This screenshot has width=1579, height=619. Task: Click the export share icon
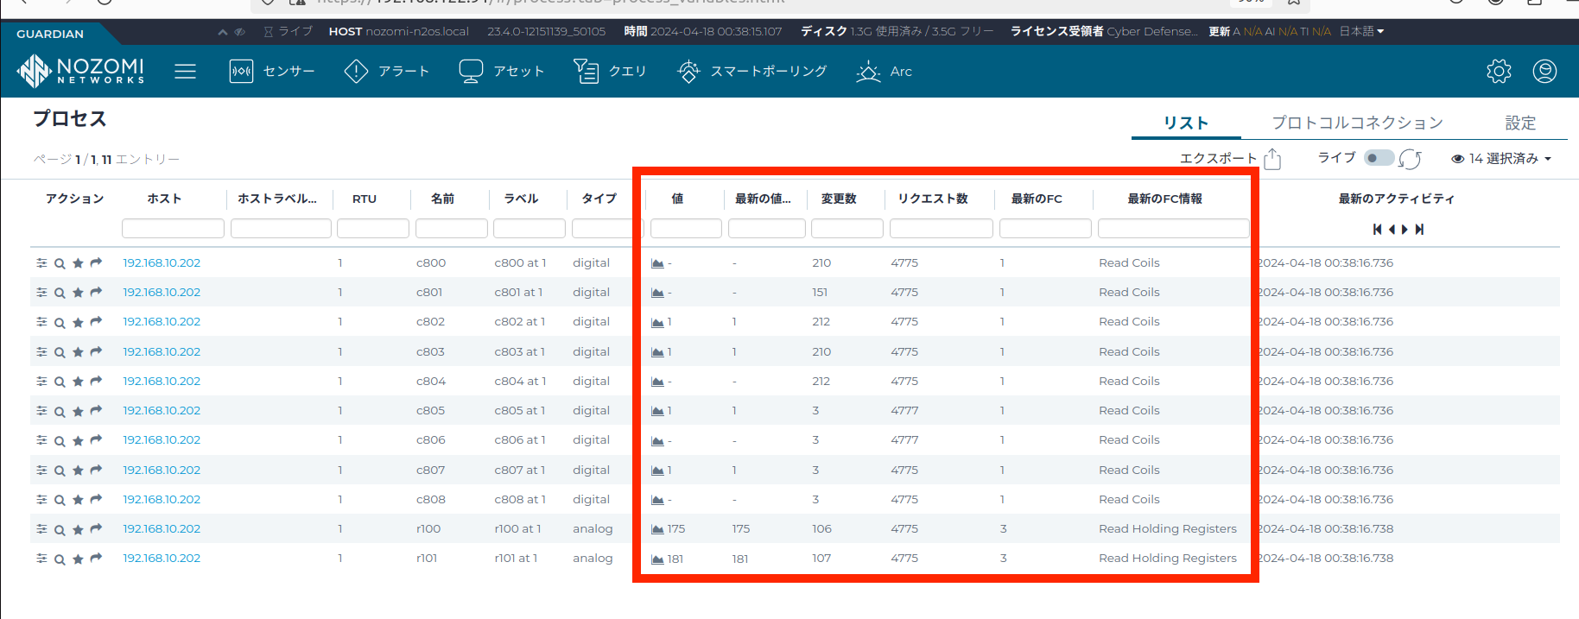pos(1272,159)
